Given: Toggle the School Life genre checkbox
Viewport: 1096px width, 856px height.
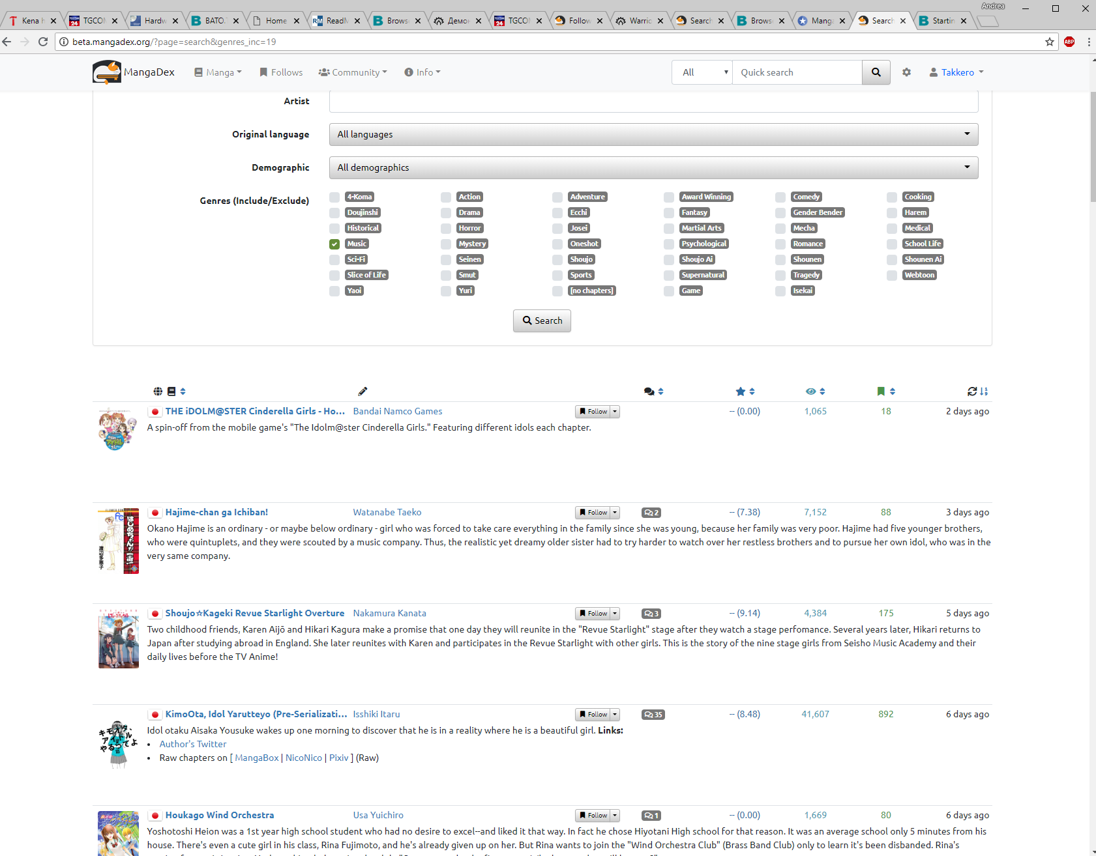Looking at the screenshot, I should click(892, 244).
